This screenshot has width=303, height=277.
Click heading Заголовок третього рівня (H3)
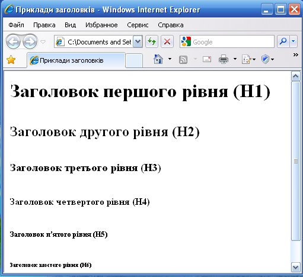[85, 168]
